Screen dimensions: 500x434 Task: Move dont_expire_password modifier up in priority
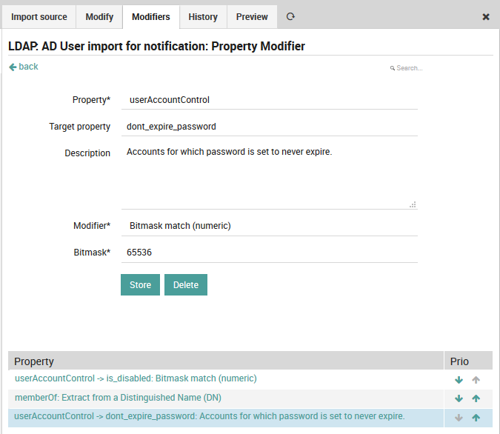[x=476, y=418]
